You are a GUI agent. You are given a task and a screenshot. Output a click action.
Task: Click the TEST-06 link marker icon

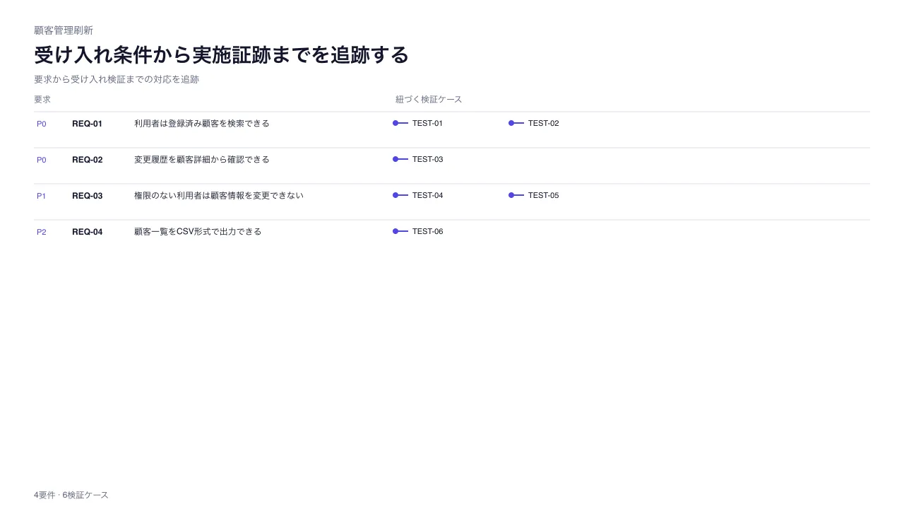[x=400, y=231]
